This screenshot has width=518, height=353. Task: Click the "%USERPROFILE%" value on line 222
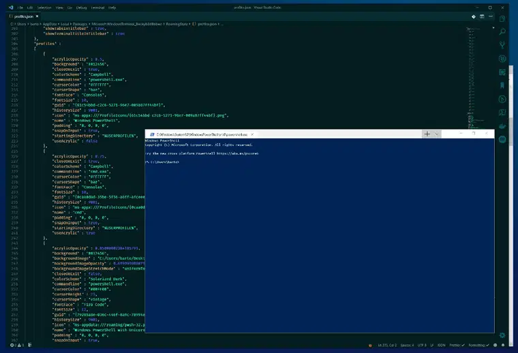coord(119,136)
